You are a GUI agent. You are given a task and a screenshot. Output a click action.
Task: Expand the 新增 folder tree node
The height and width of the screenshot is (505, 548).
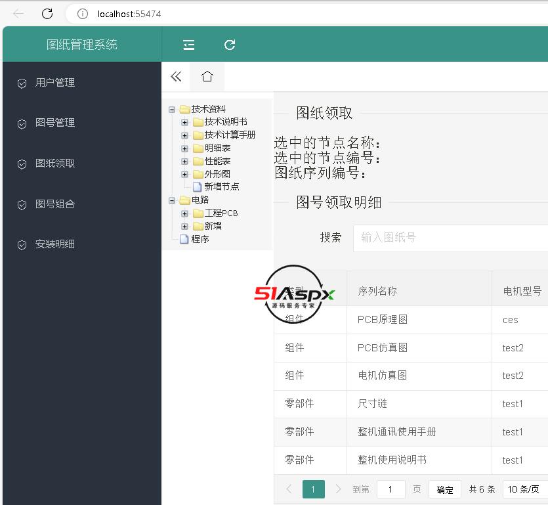click(x=184, y=227)
